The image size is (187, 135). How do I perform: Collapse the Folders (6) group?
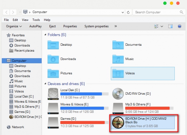coord(45,35)
